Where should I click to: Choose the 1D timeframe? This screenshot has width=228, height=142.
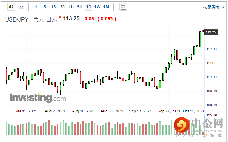(89, 7)
